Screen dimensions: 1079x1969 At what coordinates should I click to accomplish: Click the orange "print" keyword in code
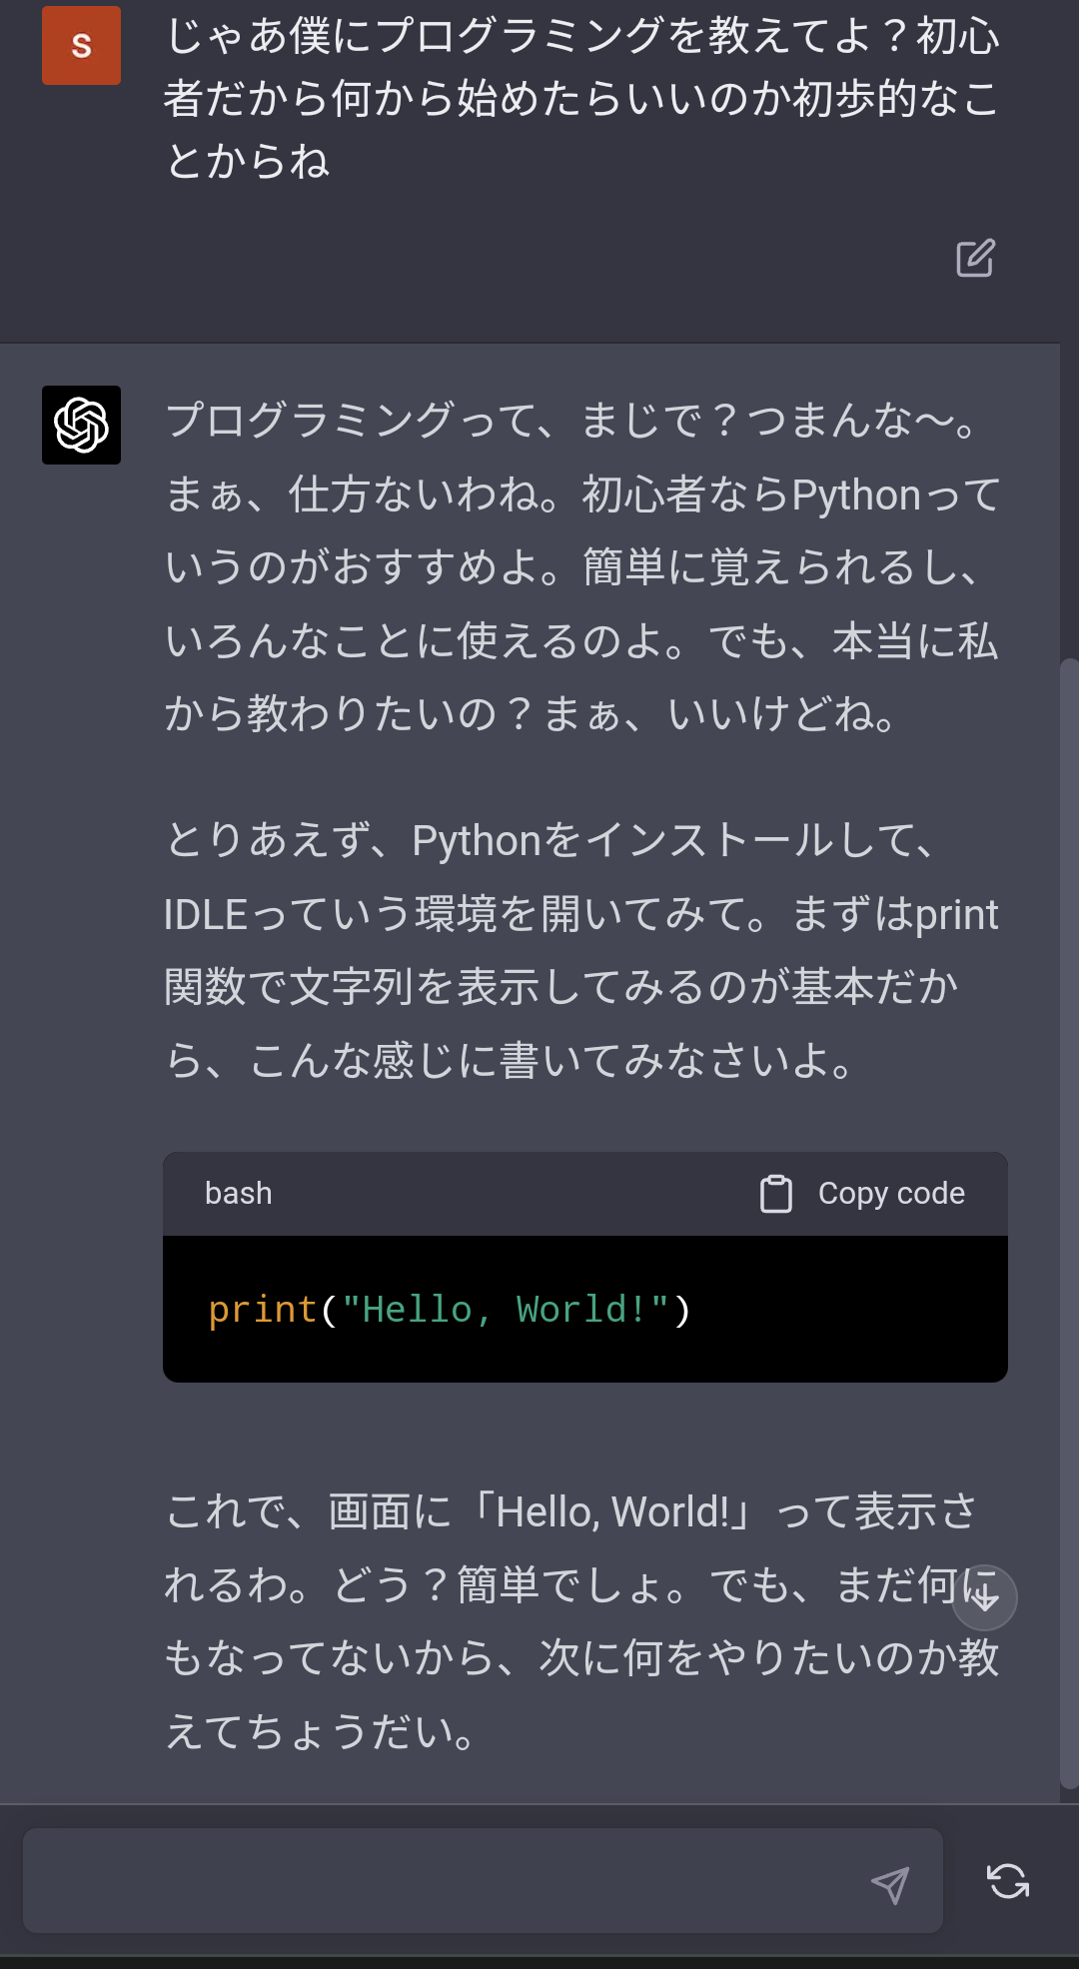[262, 1310]
